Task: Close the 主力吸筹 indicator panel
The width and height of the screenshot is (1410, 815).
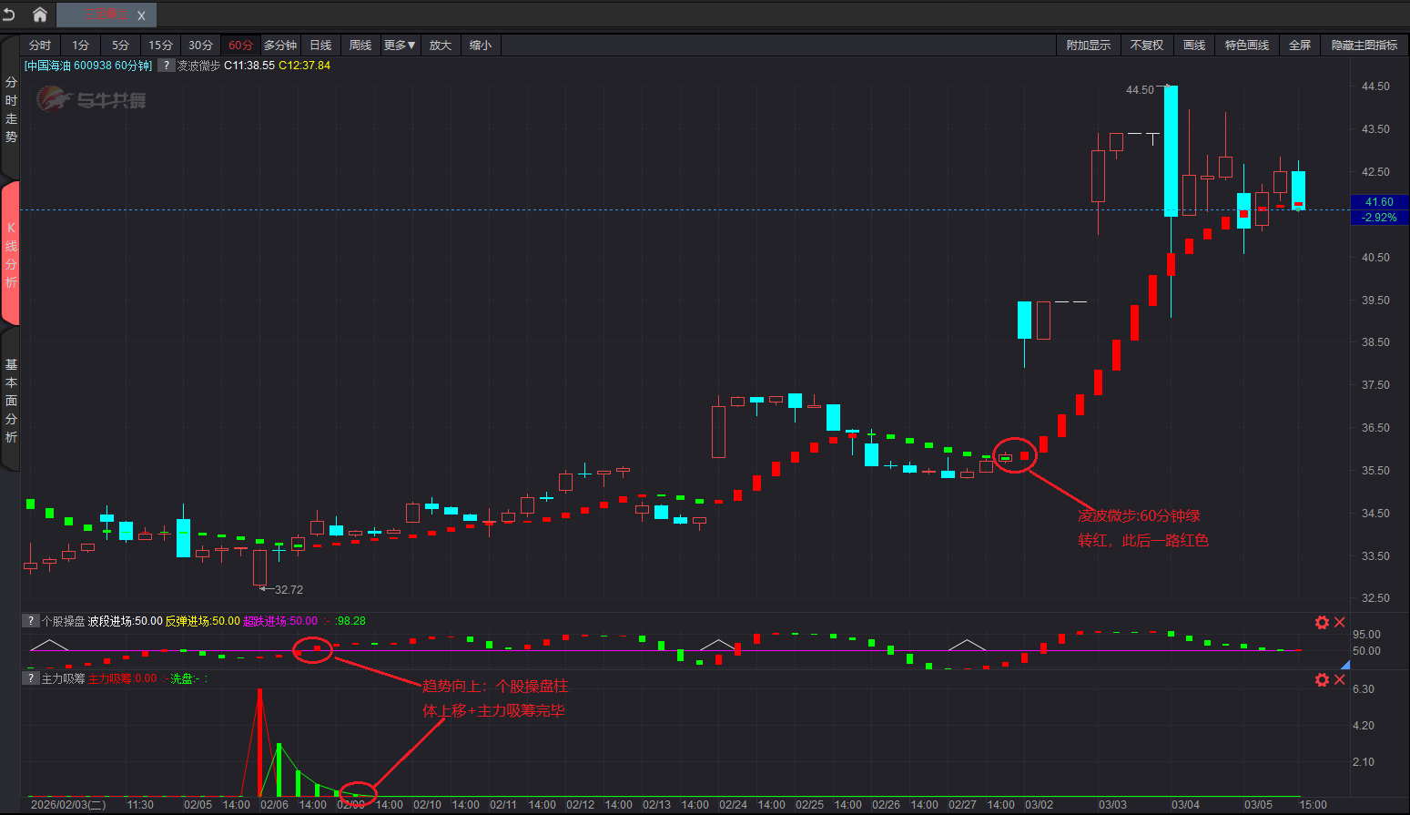Action: click(1340, 680)
